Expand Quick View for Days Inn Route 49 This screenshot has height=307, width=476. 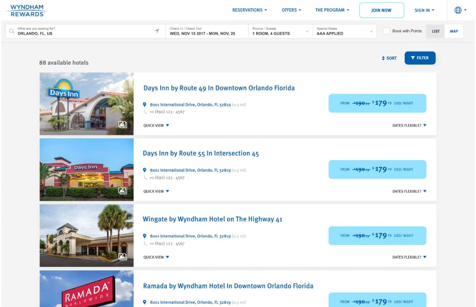click(156, 125)
